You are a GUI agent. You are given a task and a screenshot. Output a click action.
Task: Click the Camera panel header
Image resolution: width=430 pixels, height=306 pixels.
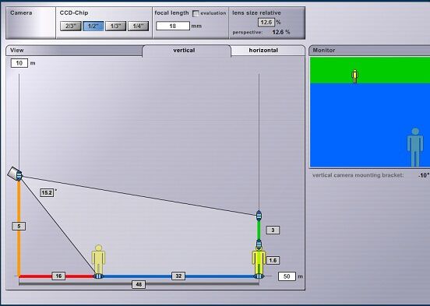click(x=21, y=13)
